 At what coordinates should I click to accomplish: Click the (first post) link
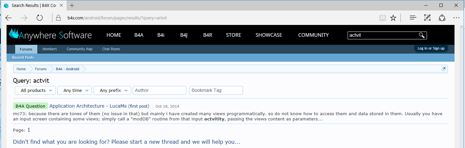[139, 106]
